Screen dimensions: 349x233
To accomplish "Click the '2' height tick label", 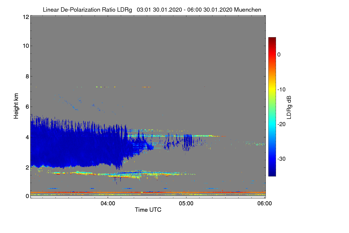I will (27, 167).
